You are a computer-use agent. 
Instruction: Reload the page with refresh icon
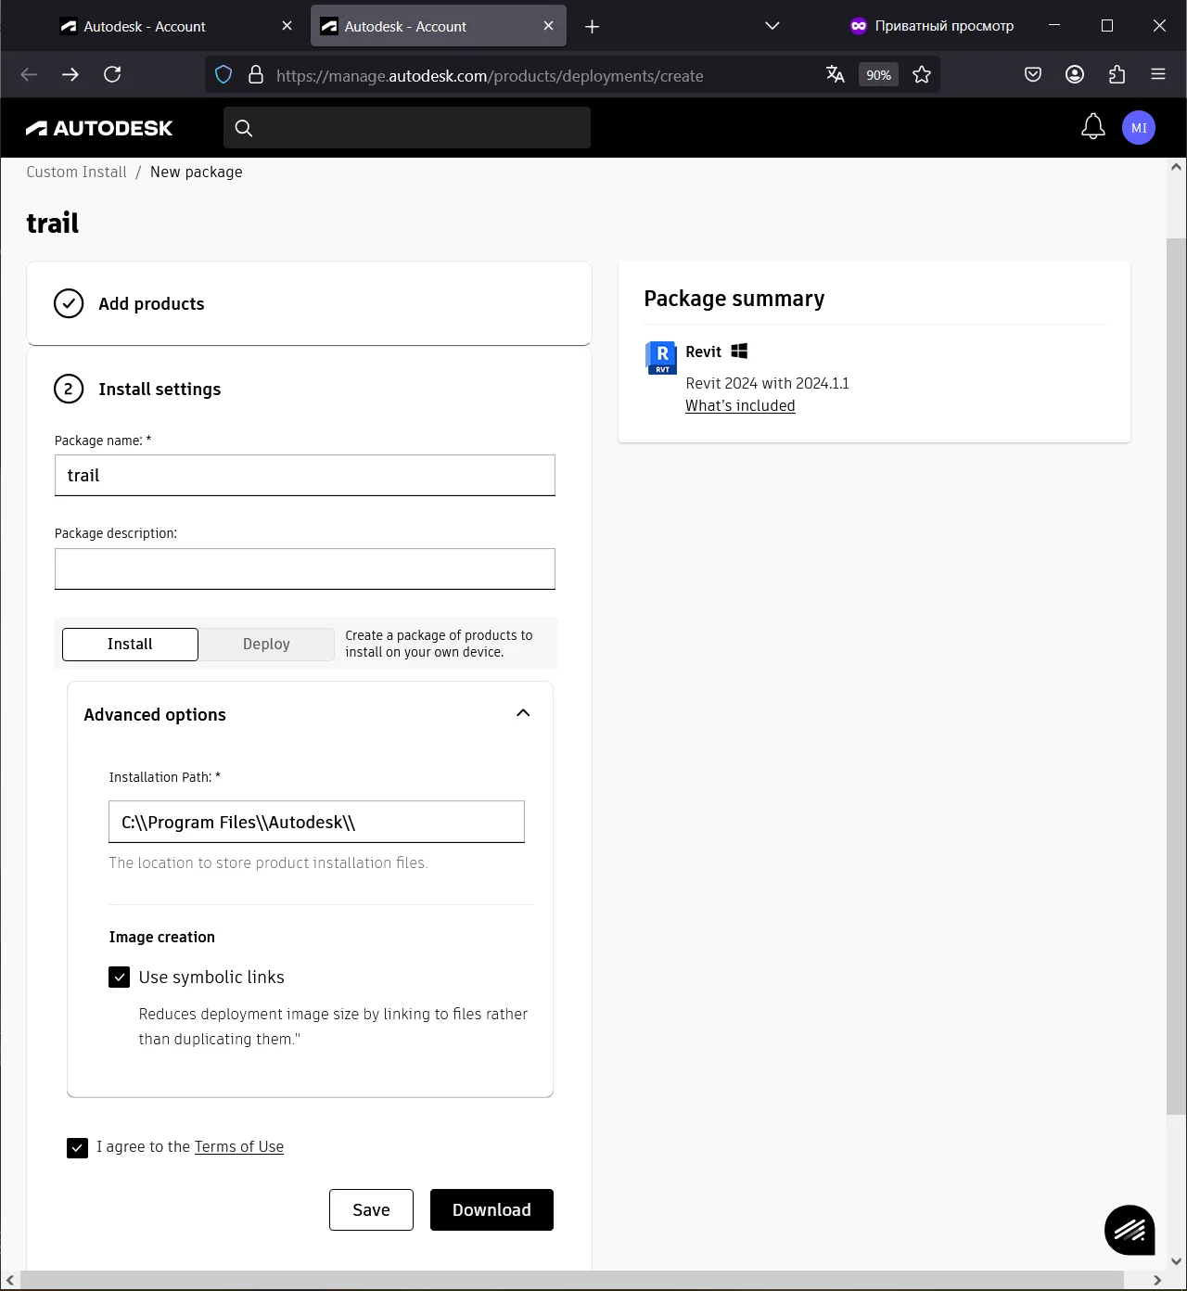coord(112,75)
